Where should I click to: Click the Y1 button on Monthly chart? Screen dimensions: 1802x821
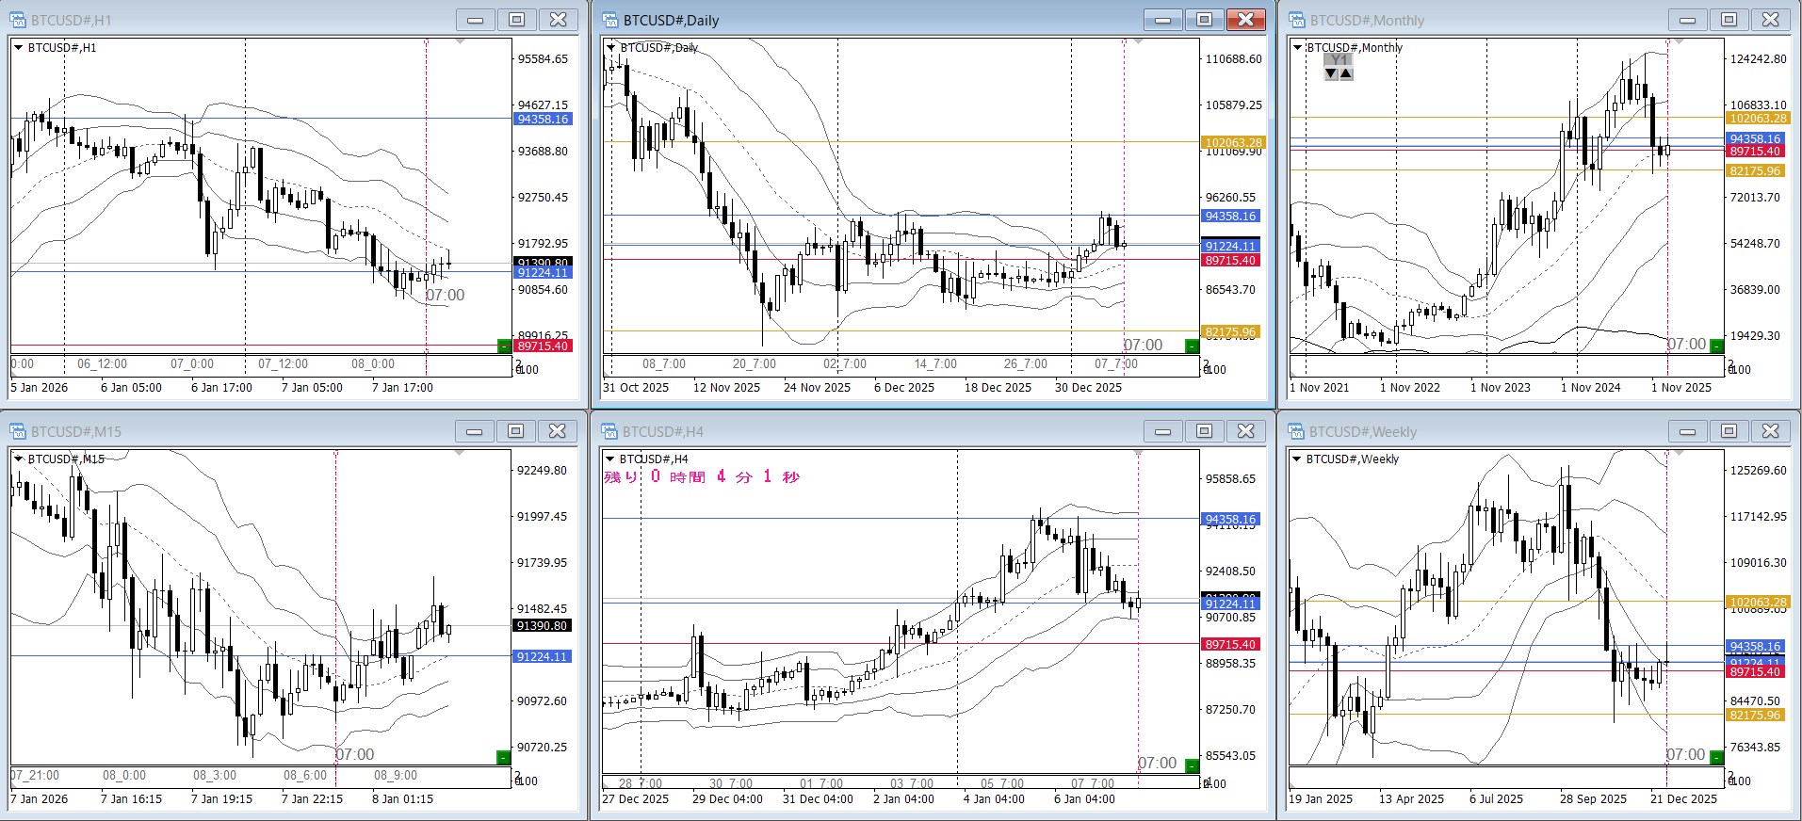tap(1338, 60)
